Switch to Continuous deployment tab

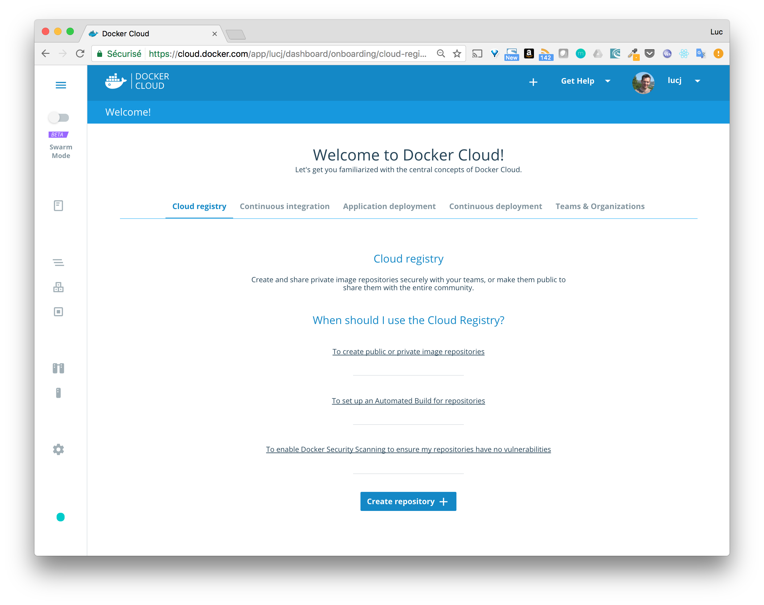(495, 207)
